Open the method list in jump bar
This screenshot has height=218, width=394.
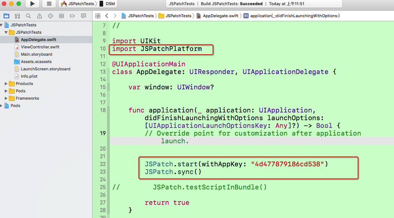[292, 16]
